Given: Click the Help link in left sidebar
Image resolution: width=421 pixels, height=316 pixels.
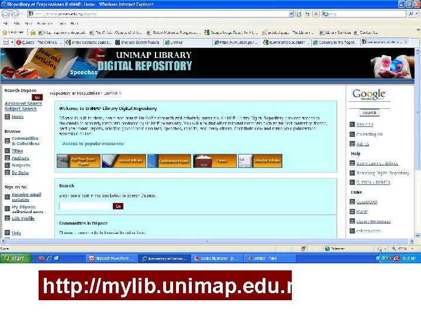Looking at the screenshot, I should (16, 233).
